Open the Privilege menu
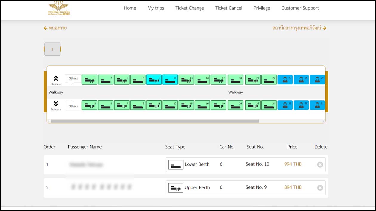376x211 pixels. click(x=262, y=8)
